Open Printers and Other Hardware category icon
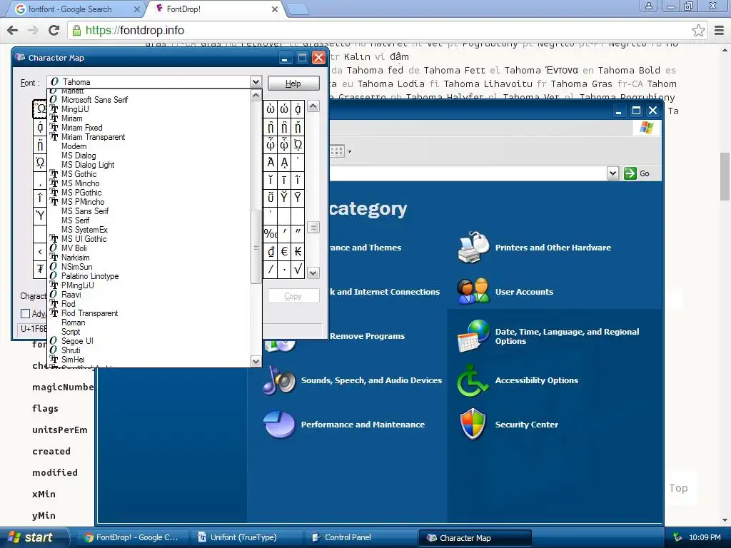This screenshot has height=548, width=731. [473, 247]
